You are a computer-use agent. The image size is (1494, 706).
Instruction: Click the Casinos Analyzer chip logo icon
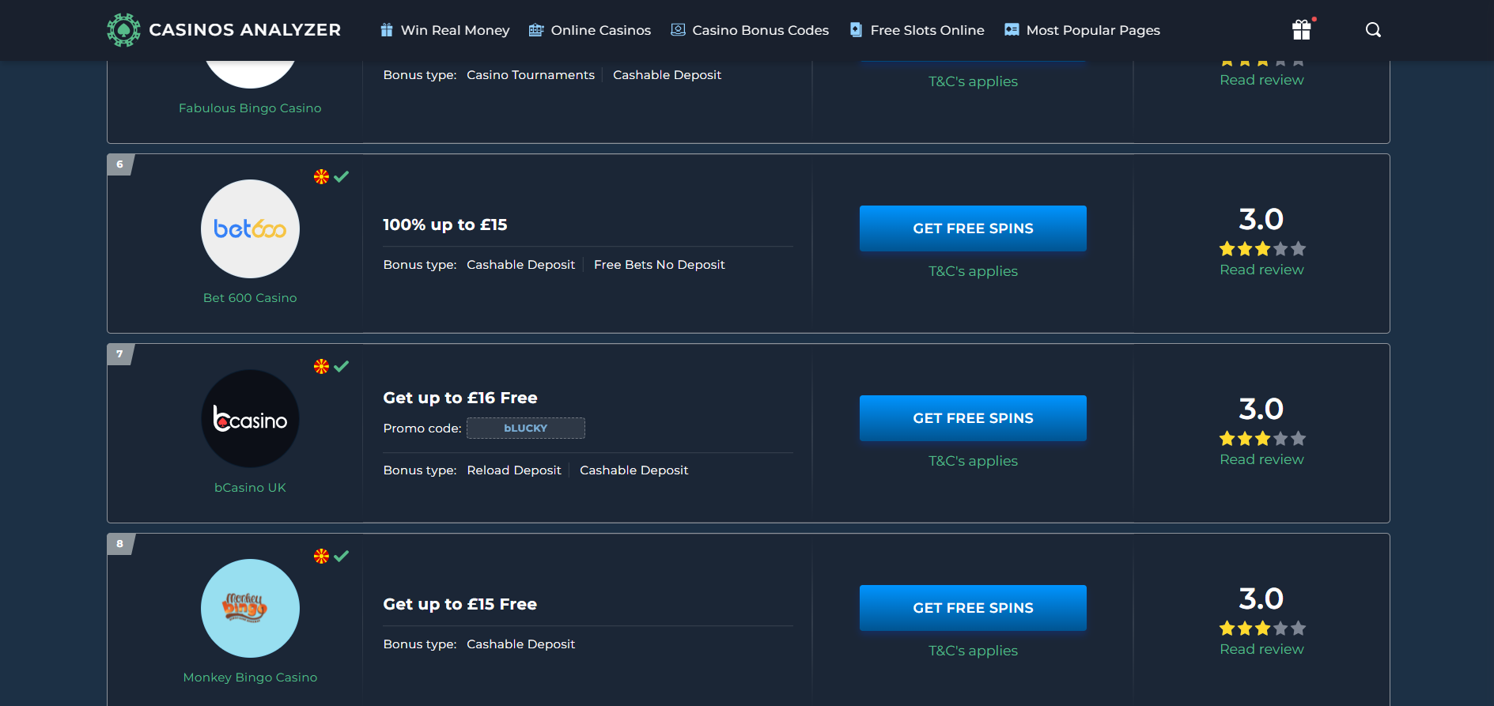pyautogui.click(x=123, y=30)
